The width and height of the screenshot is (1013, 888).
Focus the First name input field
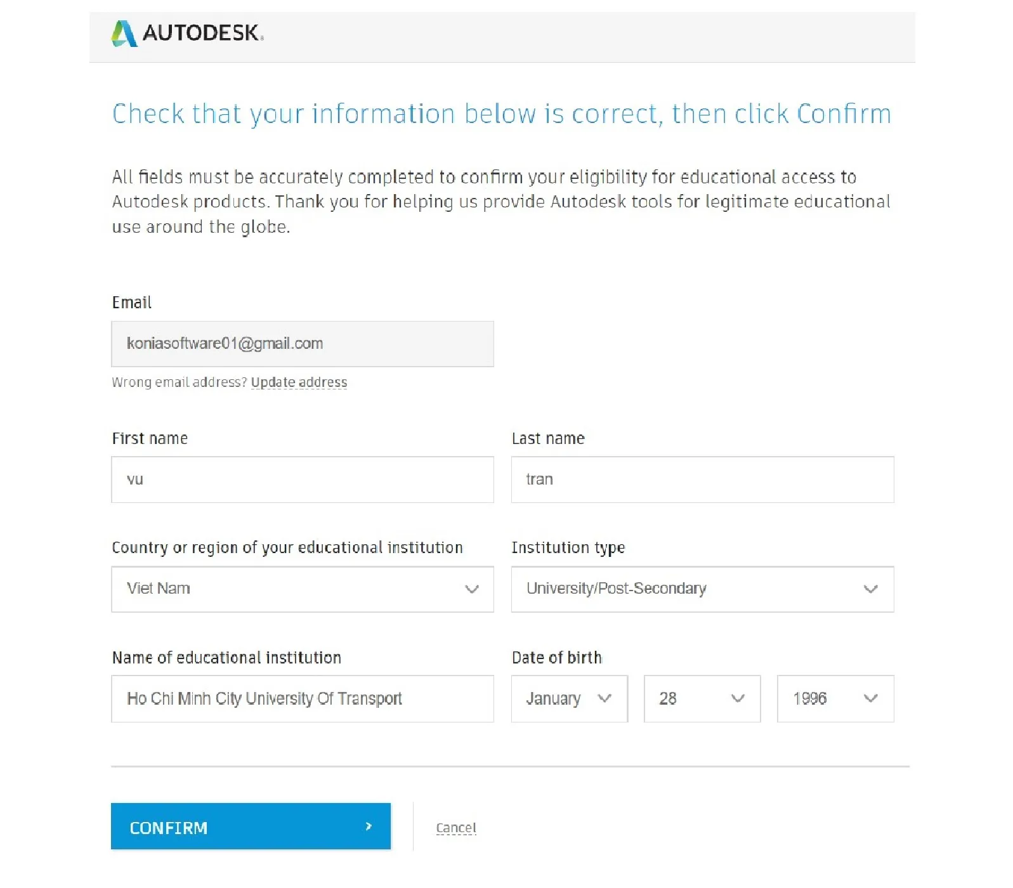click(x=302, y=480)
